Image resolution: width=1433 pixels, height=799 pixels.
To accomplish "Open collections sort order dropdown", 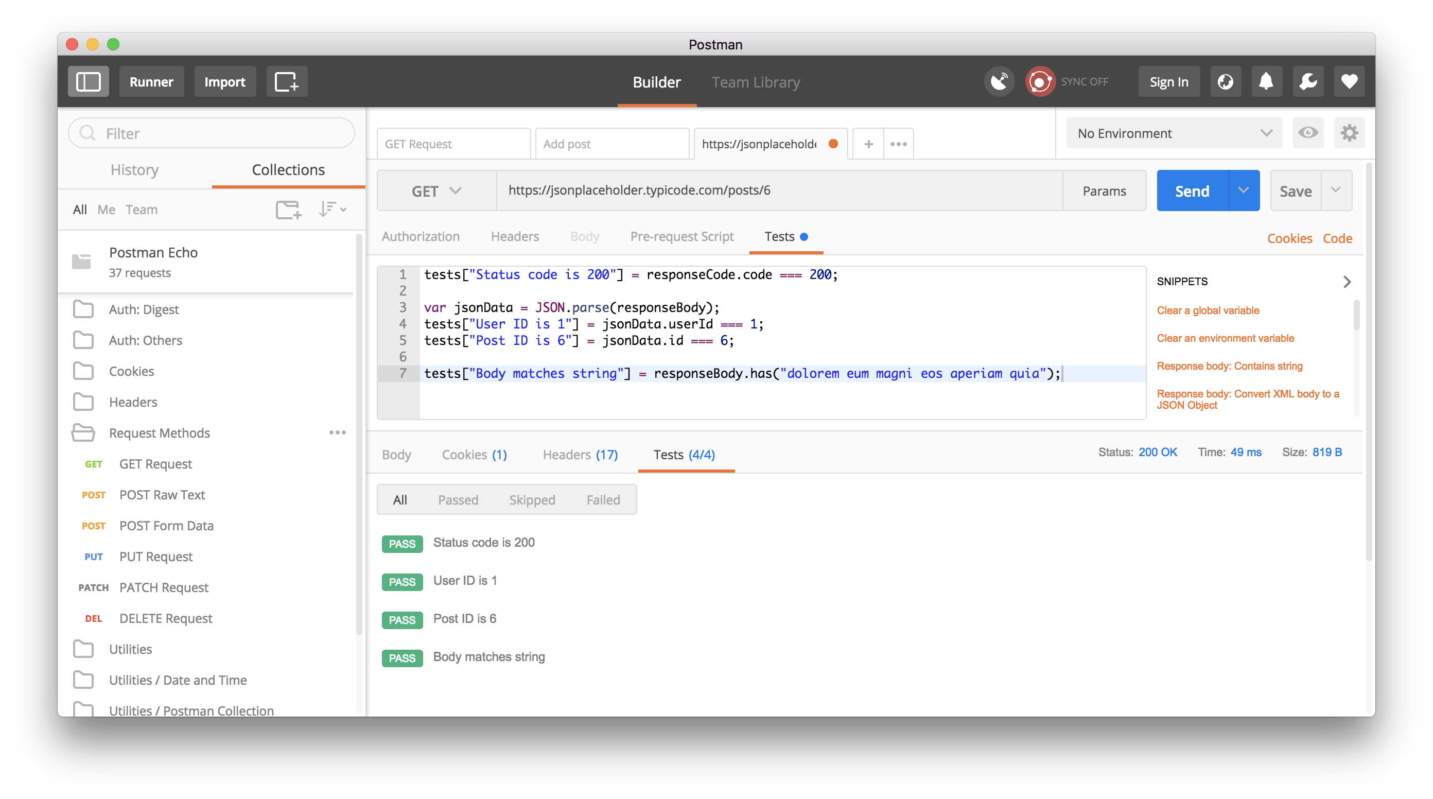I will coord(333,210).
